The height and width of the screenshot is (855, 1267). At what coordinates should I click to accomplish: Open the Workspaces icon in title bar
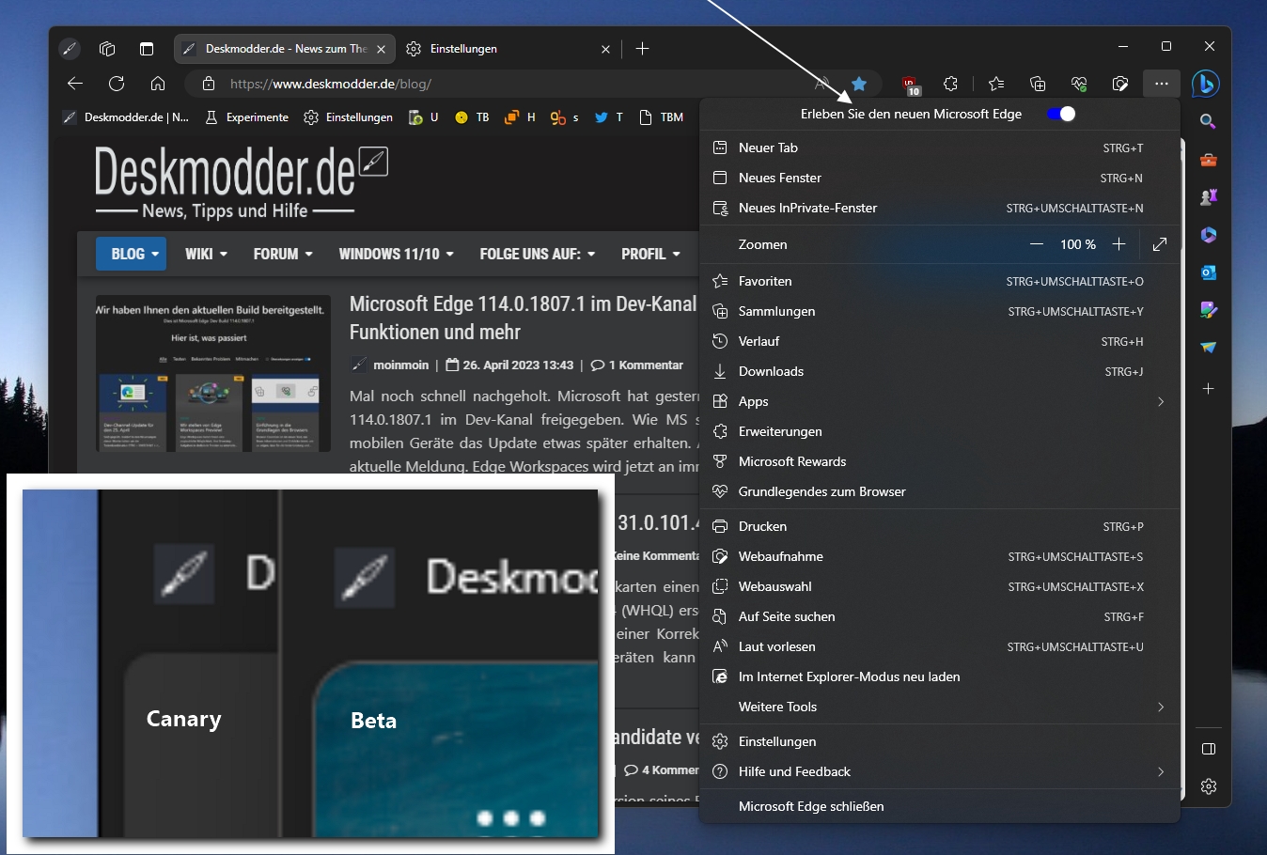[x=107, y=49]
